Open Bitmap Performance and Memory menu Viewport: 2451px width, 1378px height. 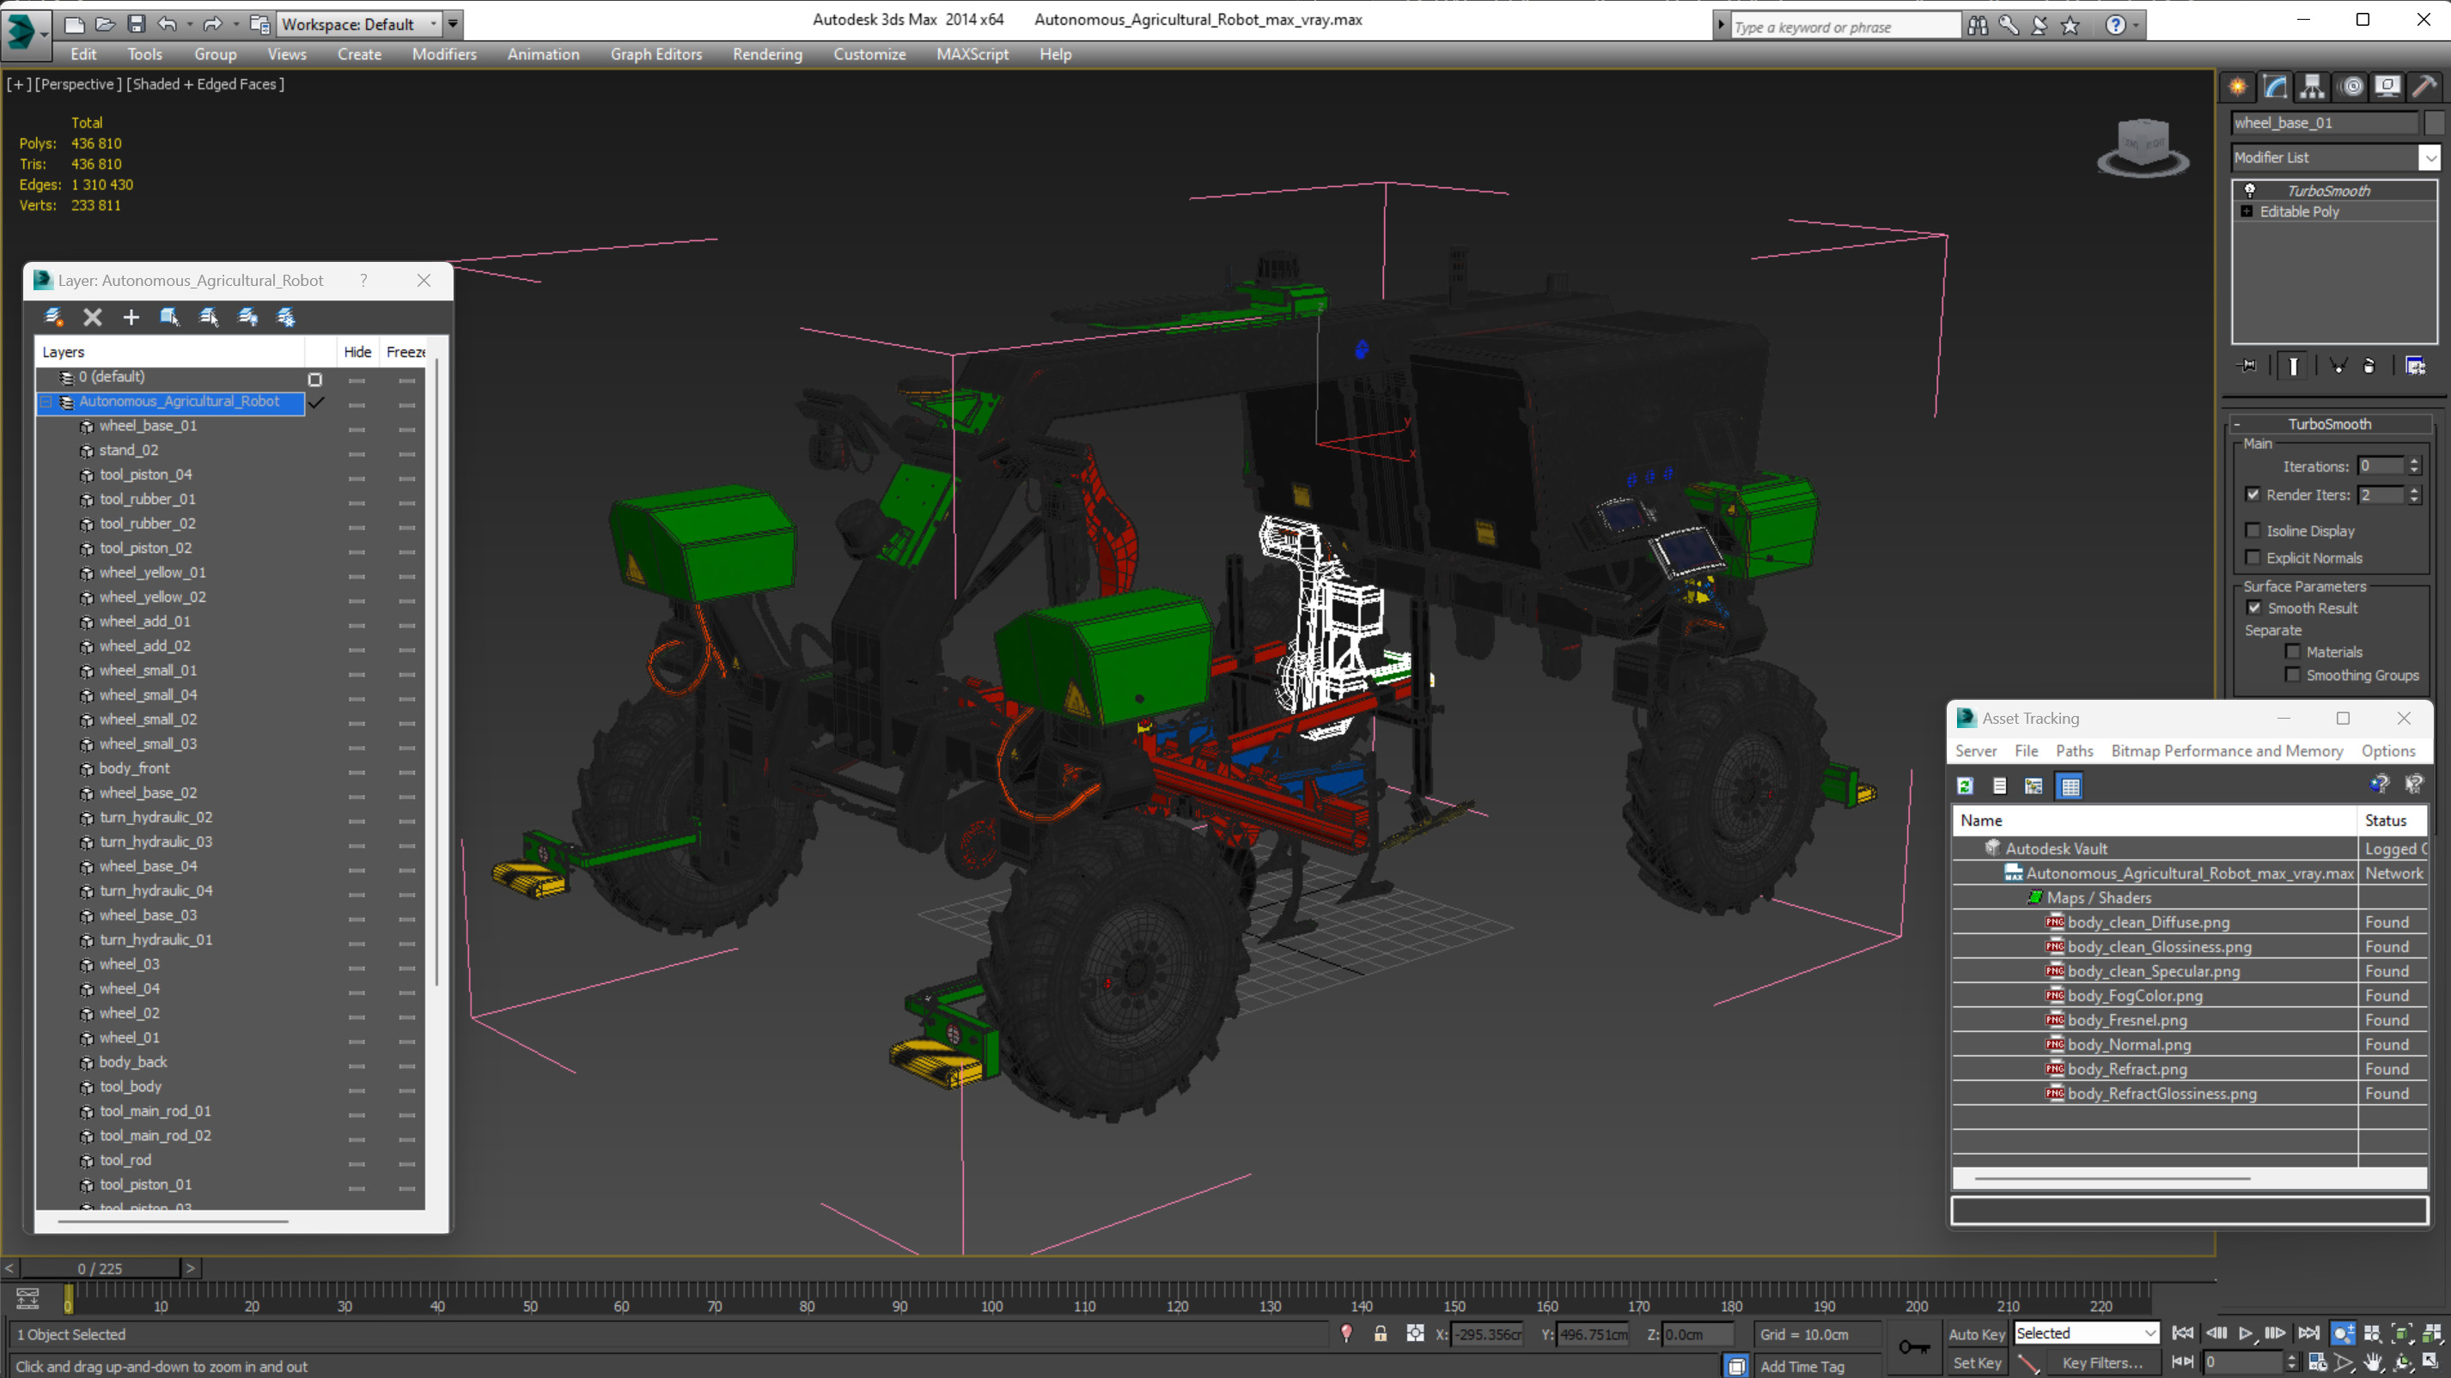tap(2227, 750)
